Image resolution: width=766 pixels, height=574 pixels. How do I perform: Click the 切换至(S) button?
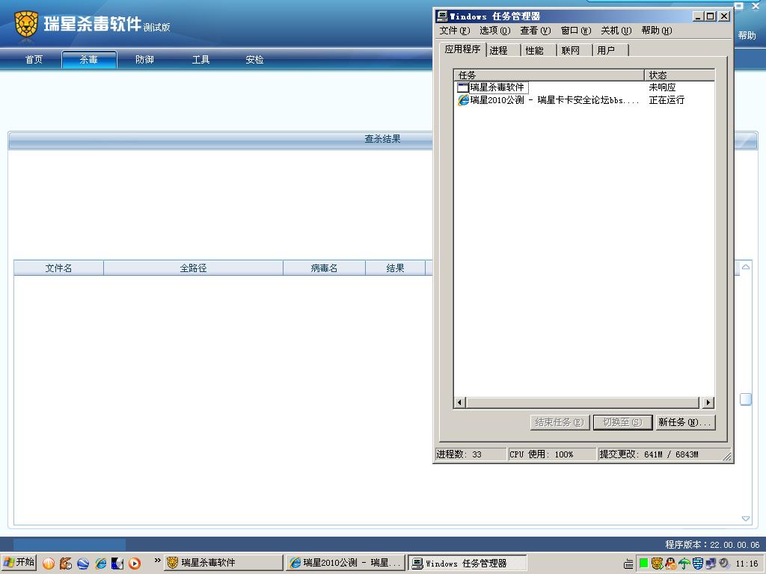(623, 422)
